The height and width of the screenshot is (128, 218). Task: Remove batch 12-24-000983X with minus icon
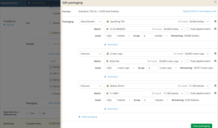215,29
